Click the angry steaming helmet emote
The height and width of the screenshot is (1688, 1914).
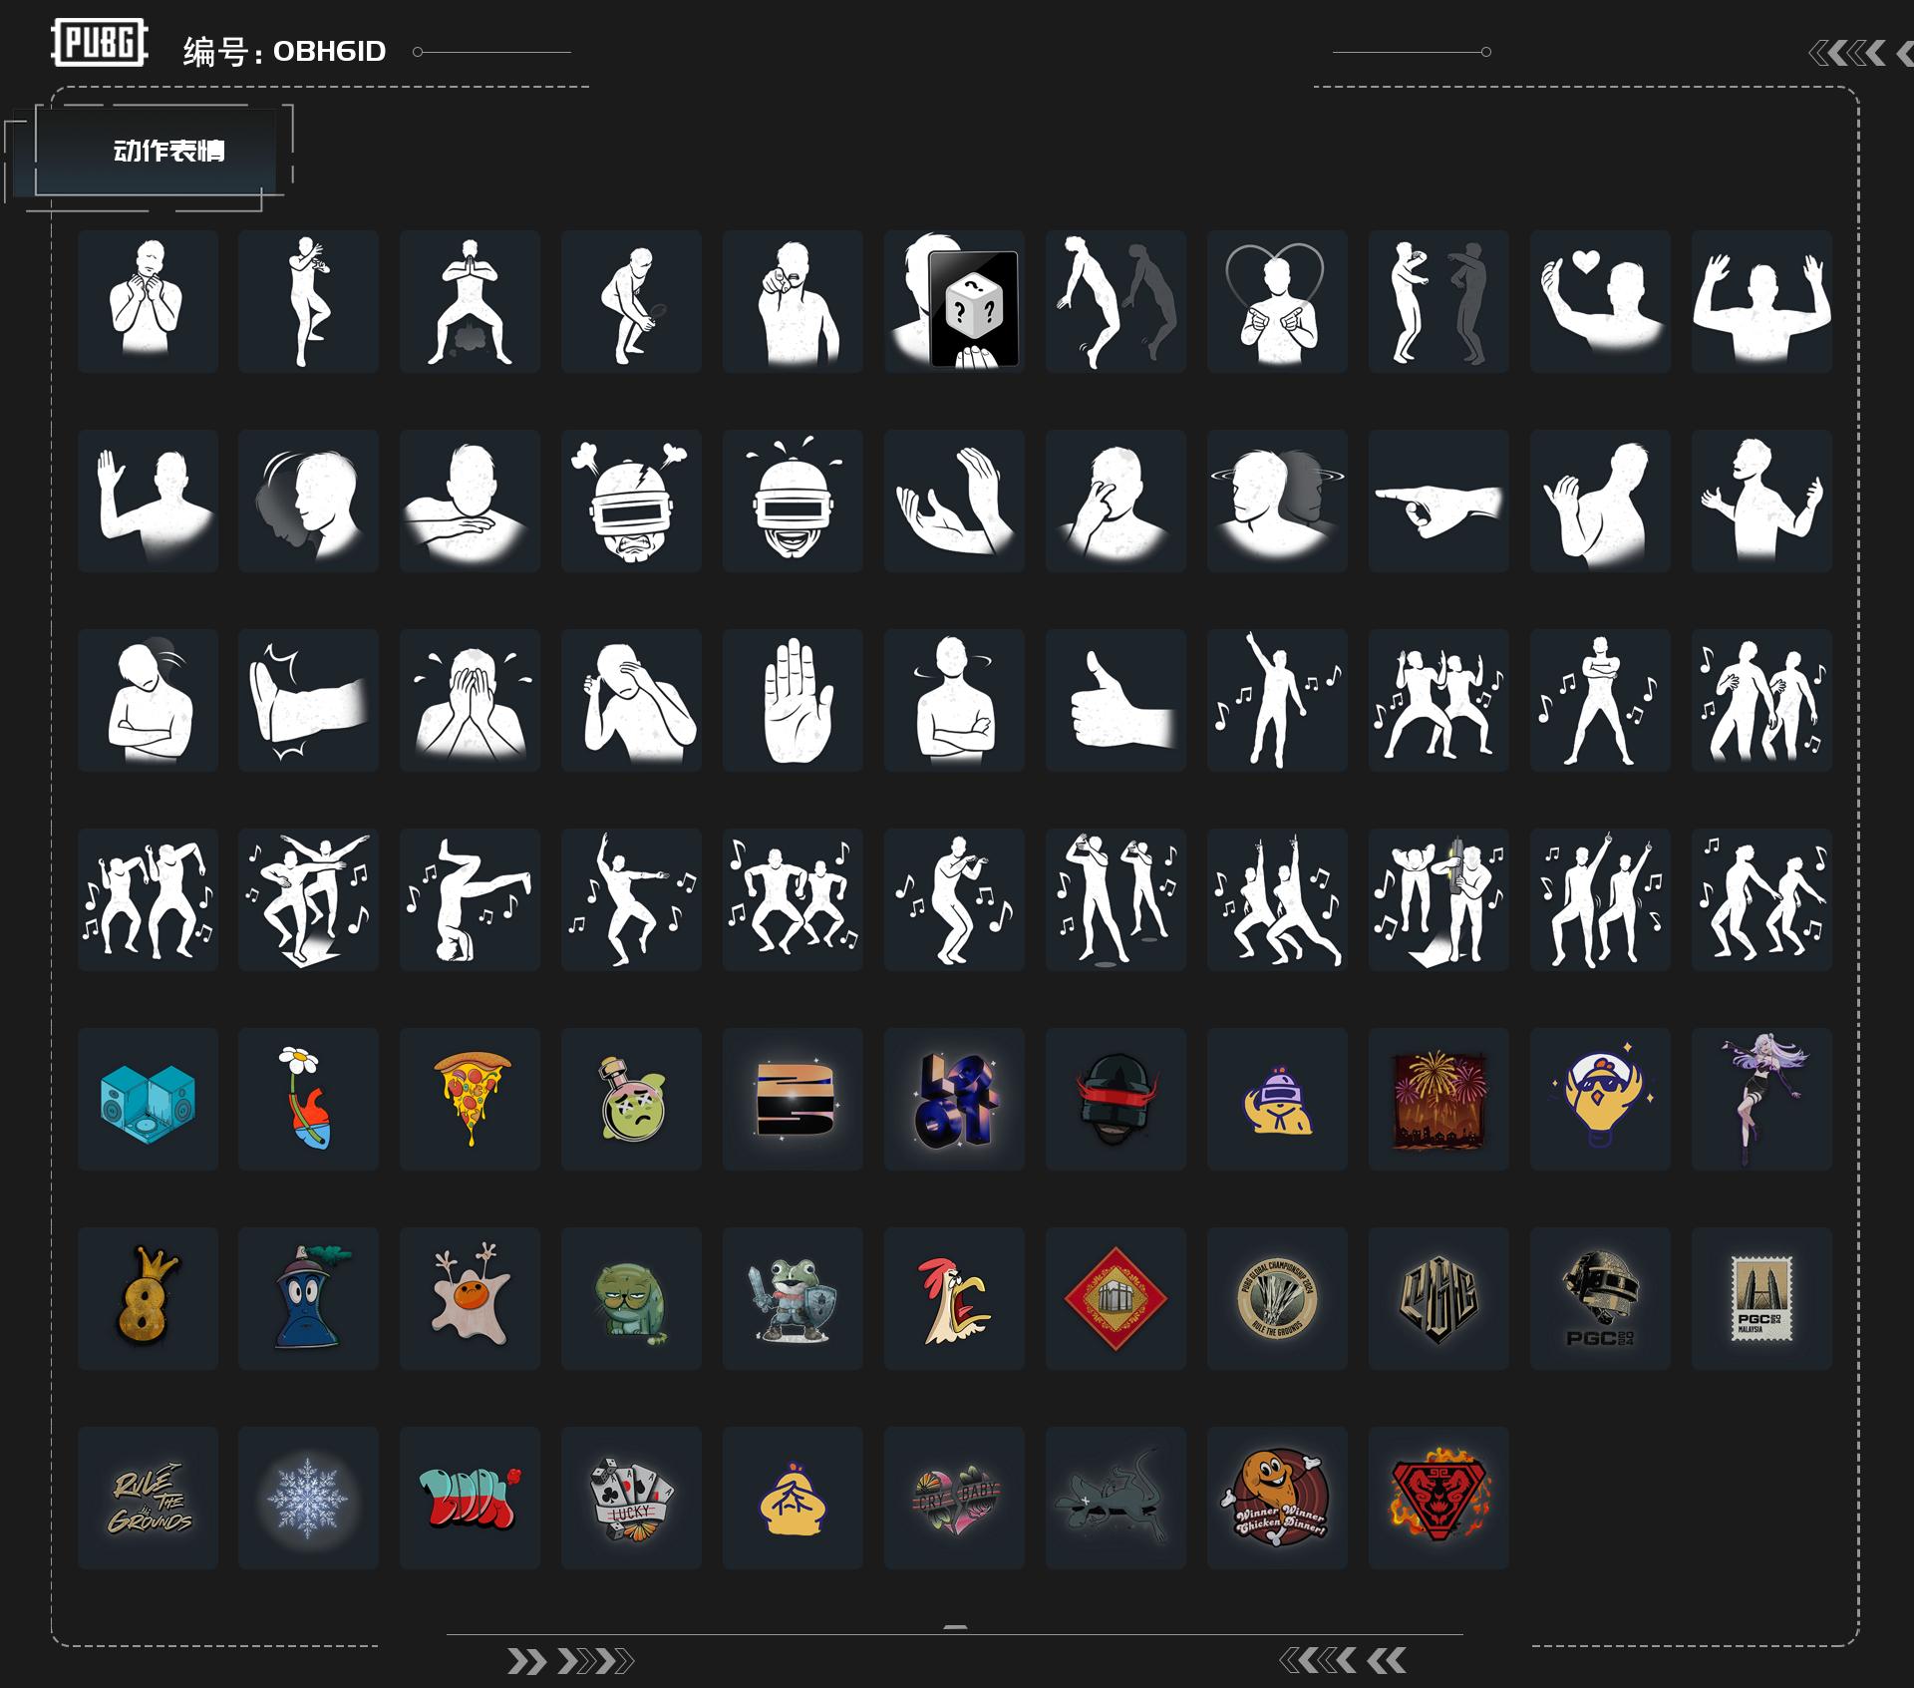[x=631, y=501]
